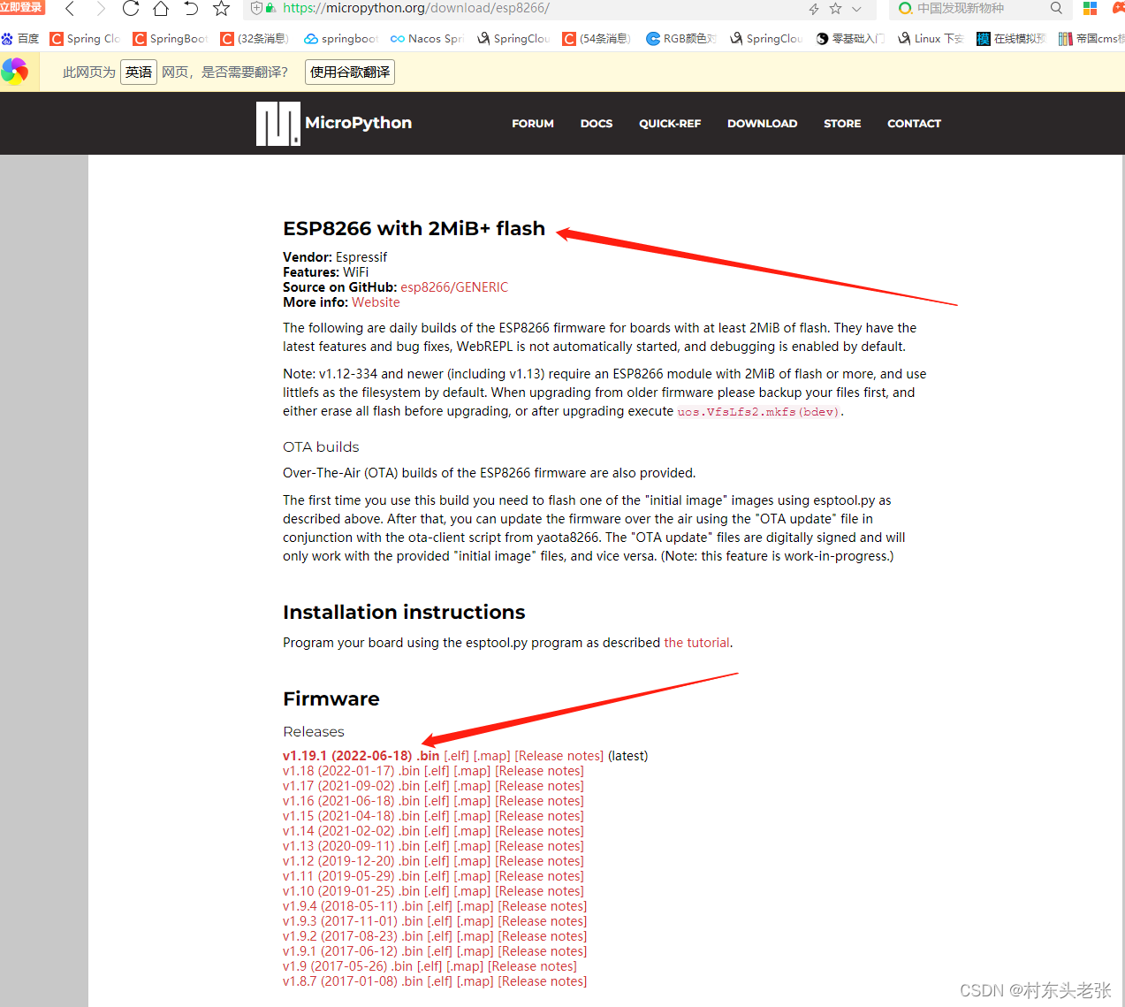Download v1.19.1 (2022-06-18) .bin firmware
This screenshot has height=1007, width=1125.
click(361, 756)
